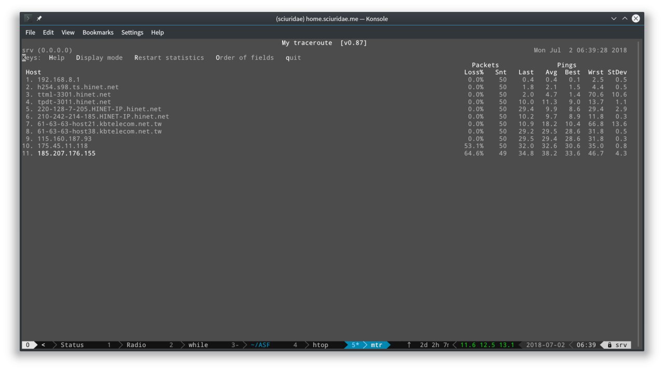Image resolution: width=664 pixels, height=371 pixels.
Task: Click the My traceroute [v0.87] title
Action: [324, 43]
